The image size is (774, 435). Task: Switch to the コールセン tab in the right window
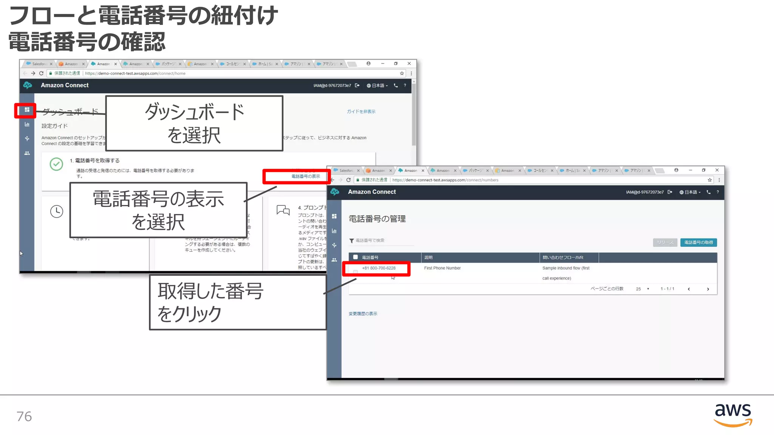click(x=539, y=171)
